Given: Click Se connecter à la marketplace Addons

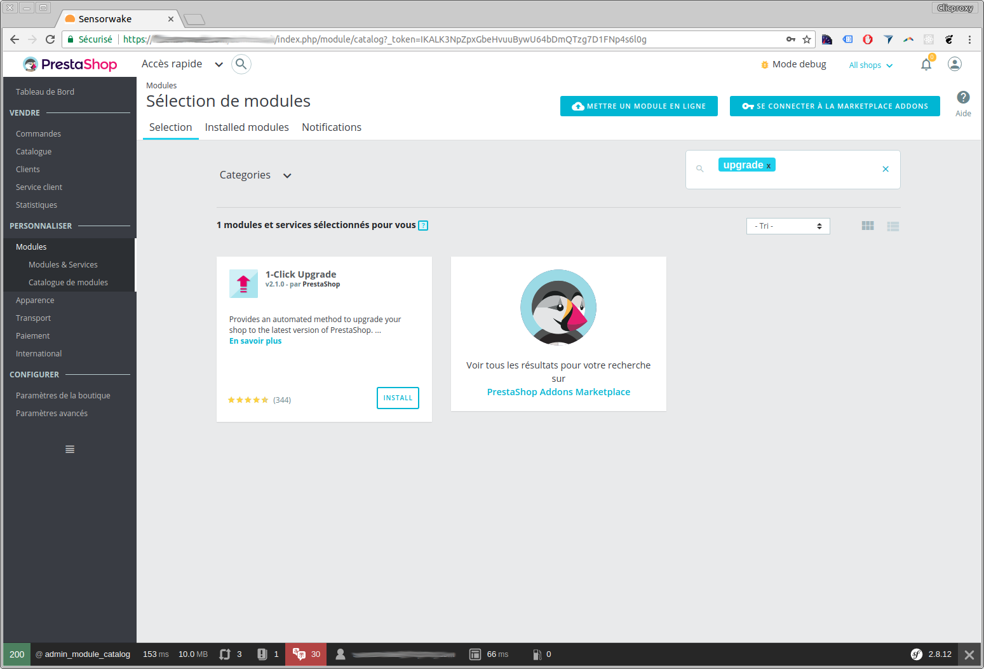Looking at the screenshot, I should tap(835, 106).
